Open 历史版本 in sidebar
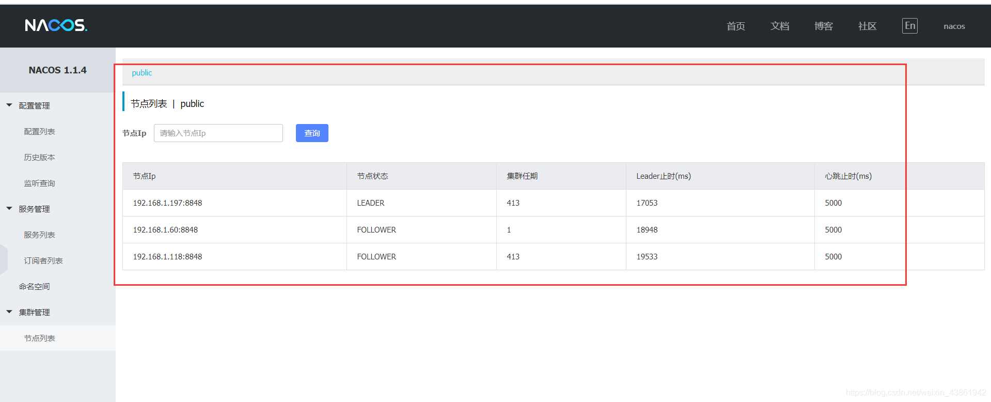The width and height of the screenshot is (991, 402). (x=39, y=158)
